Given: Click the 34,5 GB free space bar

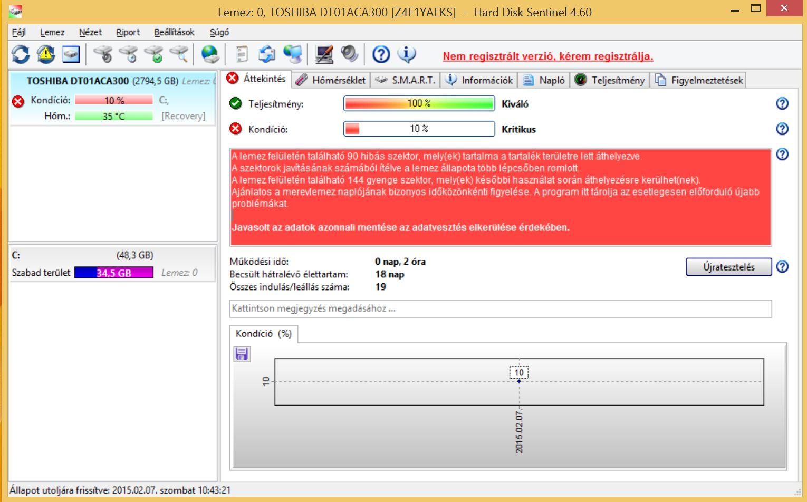Looking at the screenshot, I should coord(114,273).
